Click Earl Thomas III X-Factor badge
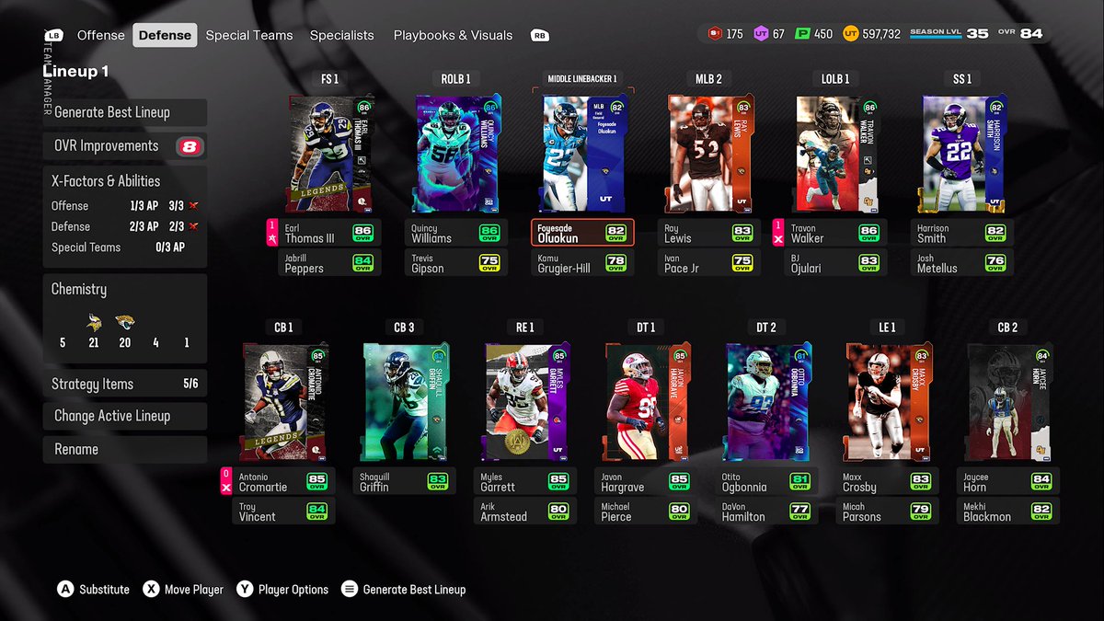1104x621 pixels. click(272, 233)
